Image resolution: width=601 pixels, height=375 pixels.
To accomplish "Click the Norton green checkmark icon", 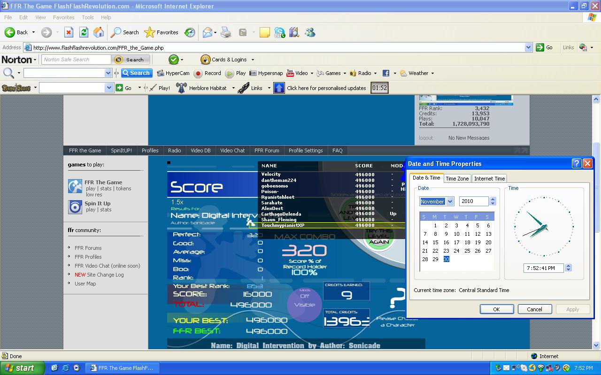I will click(x=174, y=60).
